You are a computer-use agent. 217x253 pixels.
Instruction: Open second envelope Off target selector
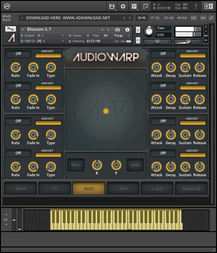click(x=163, y=86)
